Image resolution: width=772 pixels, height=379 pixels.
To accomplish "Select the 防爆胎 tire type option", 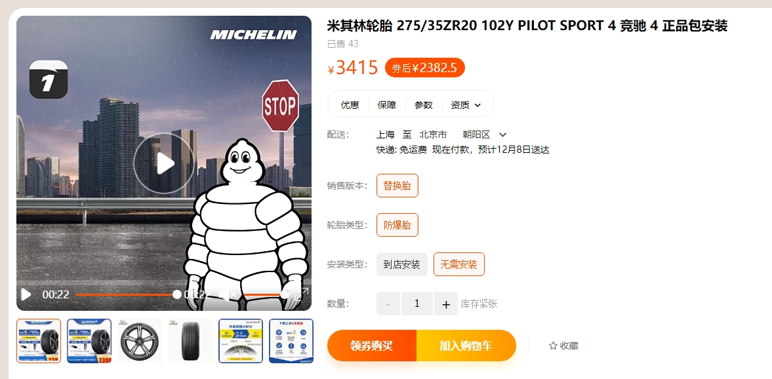I will coord(397,225).
